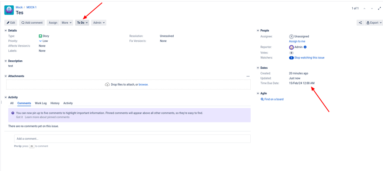Open the History tab

[x=55, y=103]
